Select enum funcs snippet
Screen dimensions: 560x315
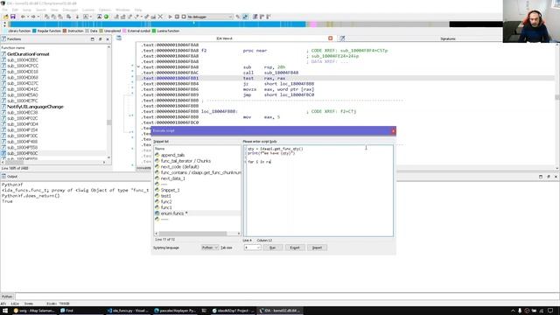(x=174, y=213)
